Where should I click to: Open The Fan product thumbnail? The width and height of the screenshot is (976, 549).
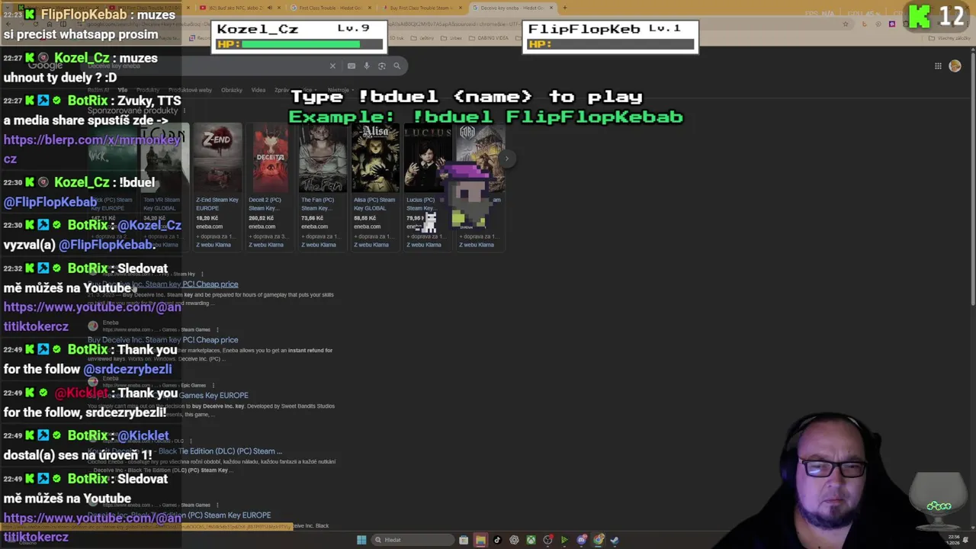pyautogui.click(x=323, y=159)
